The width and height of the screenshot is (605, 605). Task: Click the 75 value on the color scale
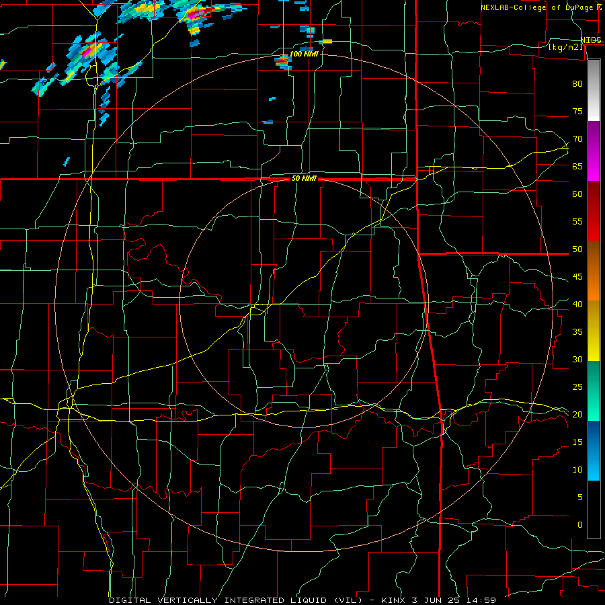click(577, 111)
